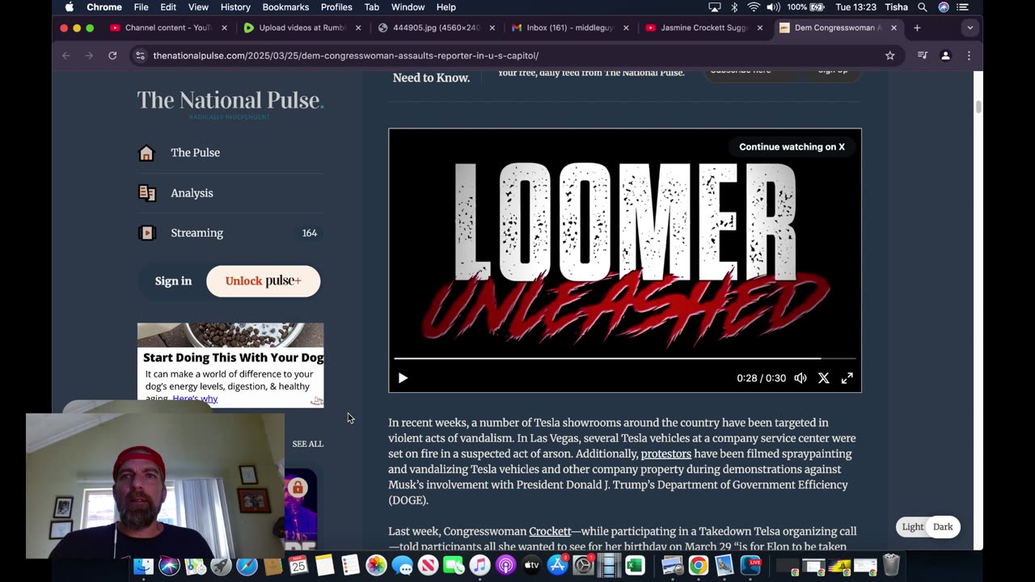
Task: Open Chrome three-dot menu
Action: 969,56
